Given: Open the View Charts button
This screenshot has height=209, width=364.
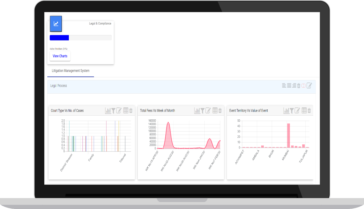Looking at the screenshot, I should click(60, 56).
